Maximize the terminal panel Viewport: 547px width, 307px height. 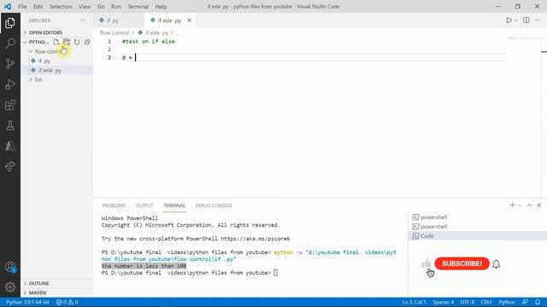coord(529,206)
